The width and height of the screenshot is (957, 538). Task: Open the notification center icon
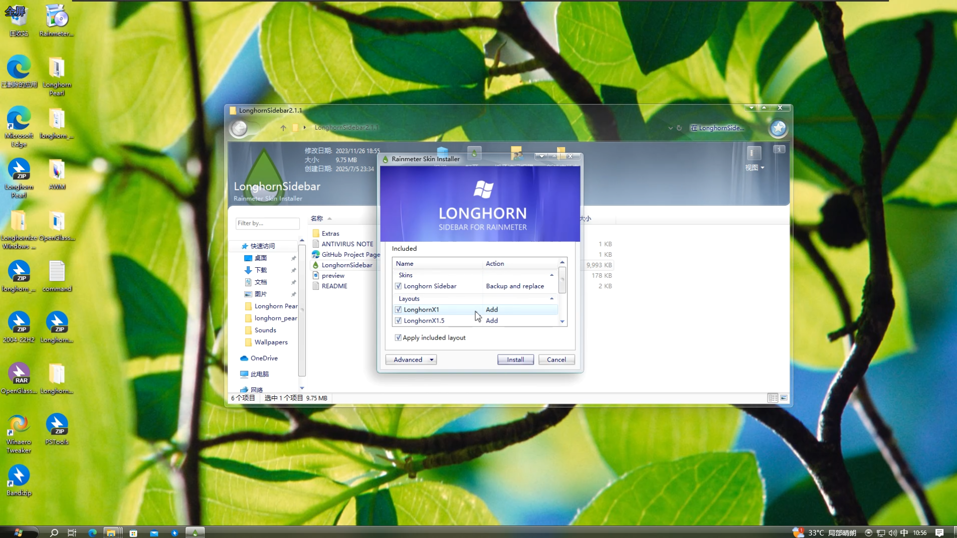(940, 533)
